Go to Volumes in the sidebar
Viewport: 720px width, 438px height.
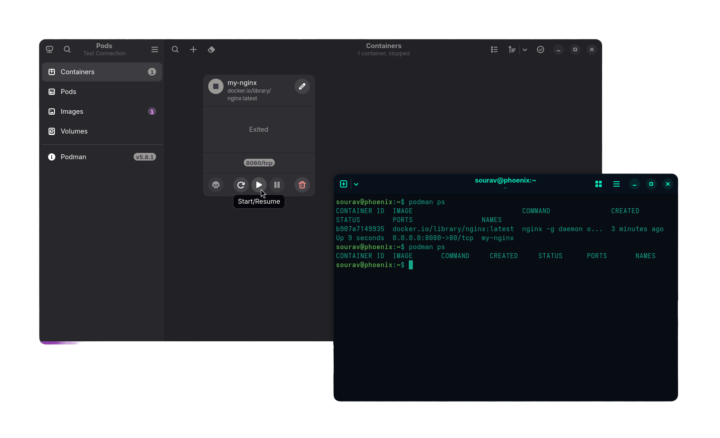(74, 131)
